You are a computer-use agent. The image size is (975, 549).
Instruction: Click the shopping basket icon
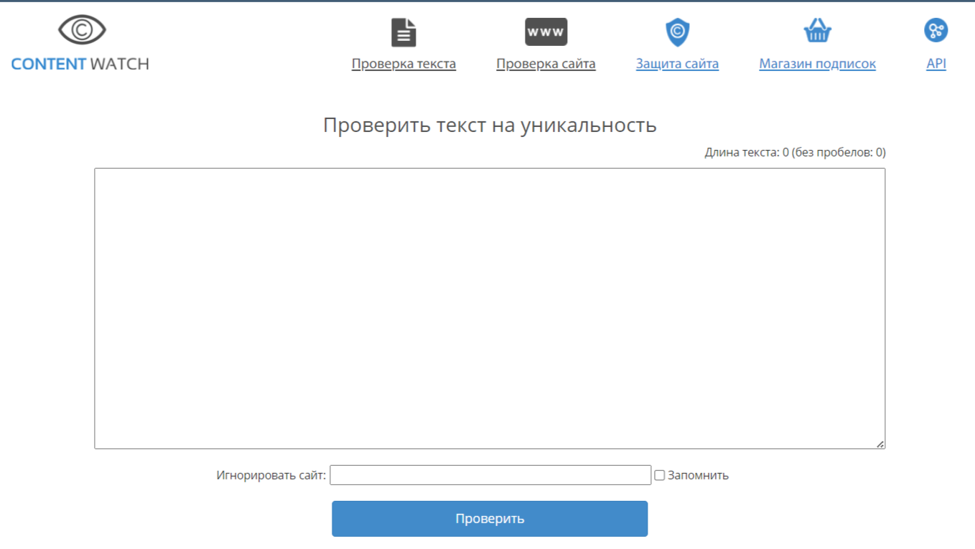pyautogui.click(x=817, y=31)
